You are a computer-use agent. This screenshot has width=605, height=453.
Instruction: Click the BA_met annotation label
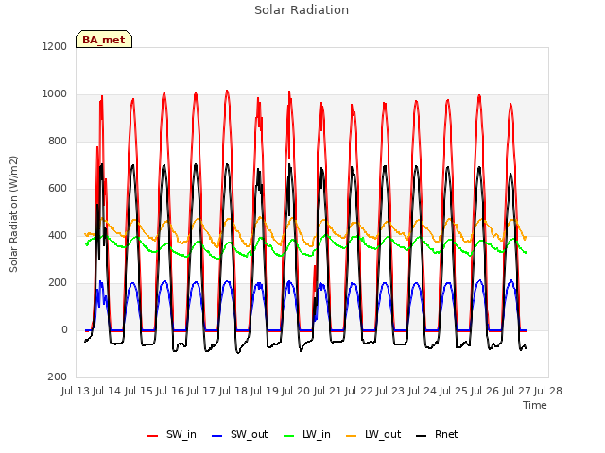[x=104, y=40]
